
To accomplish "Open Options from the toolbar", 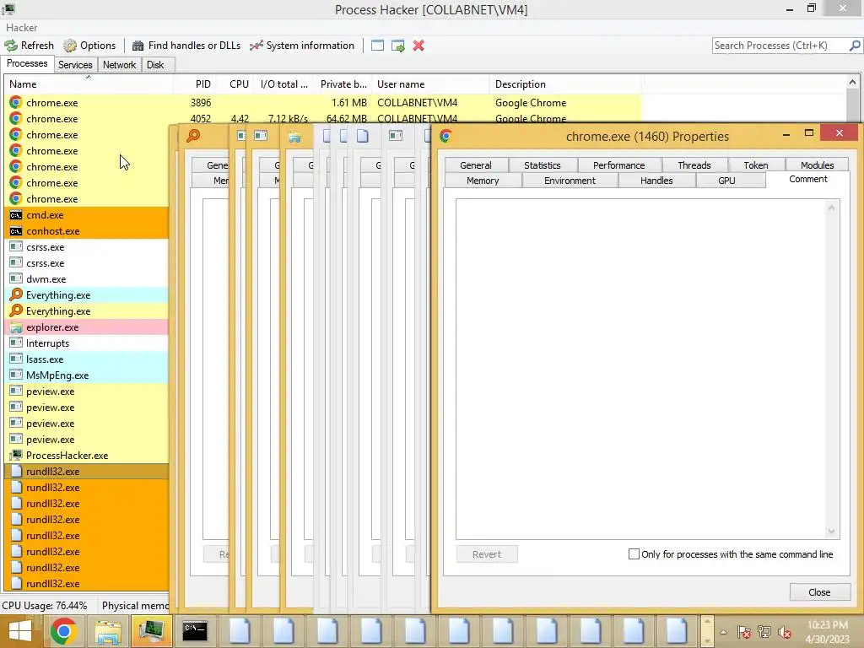I will click(x=89, y=46).
